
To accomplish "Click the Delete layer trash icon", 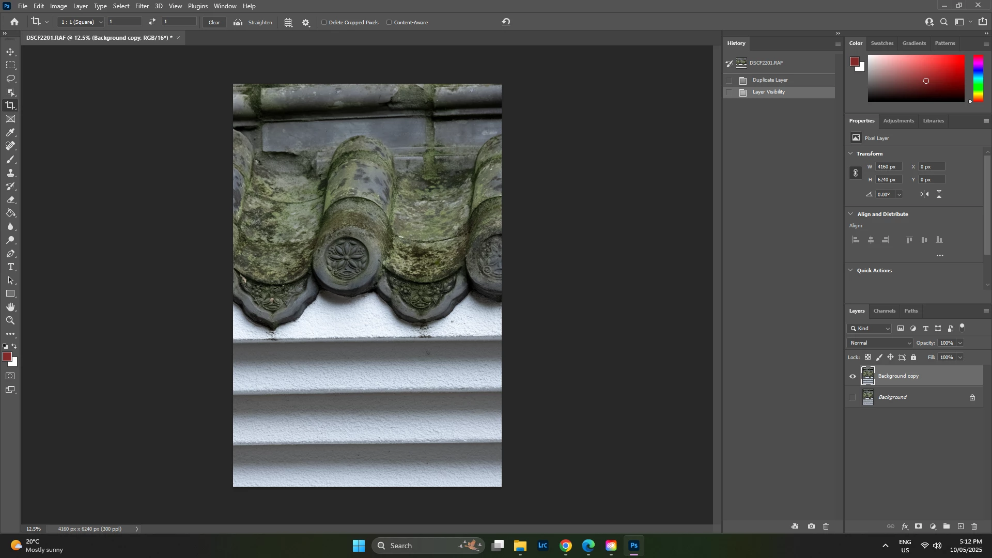I will click(x=974, y=527).
